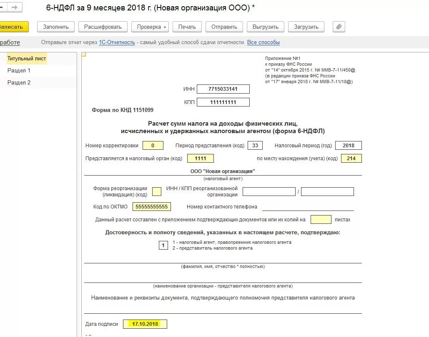The image size is (429, 337).
Task: Select Титульный лист section
Action: pyautogui.click(x=27, y=58)
